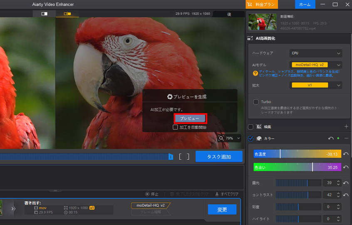
Task: Open the 79% zoom level dropdown
Action: coord(229,138)
